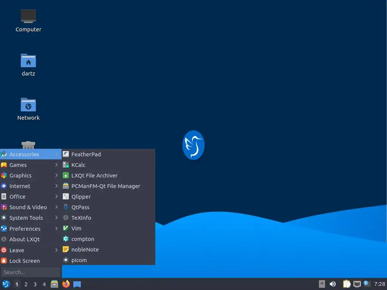
Task: Expand the Leave submenu
Action: [x=31, y=250]
